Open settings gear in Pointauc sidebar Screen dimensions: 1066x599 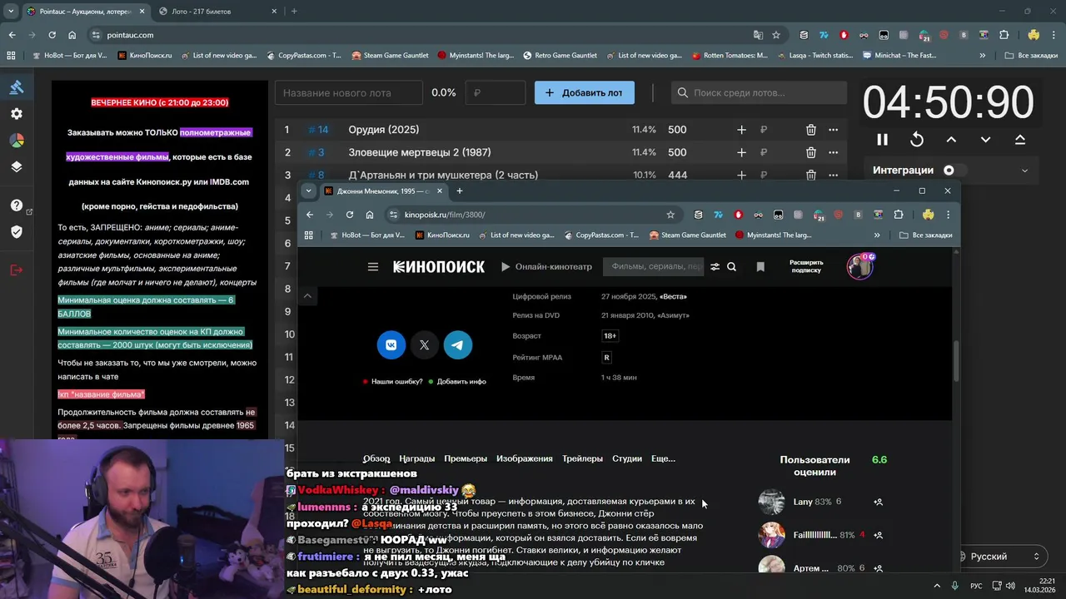[x=17, y=114]
